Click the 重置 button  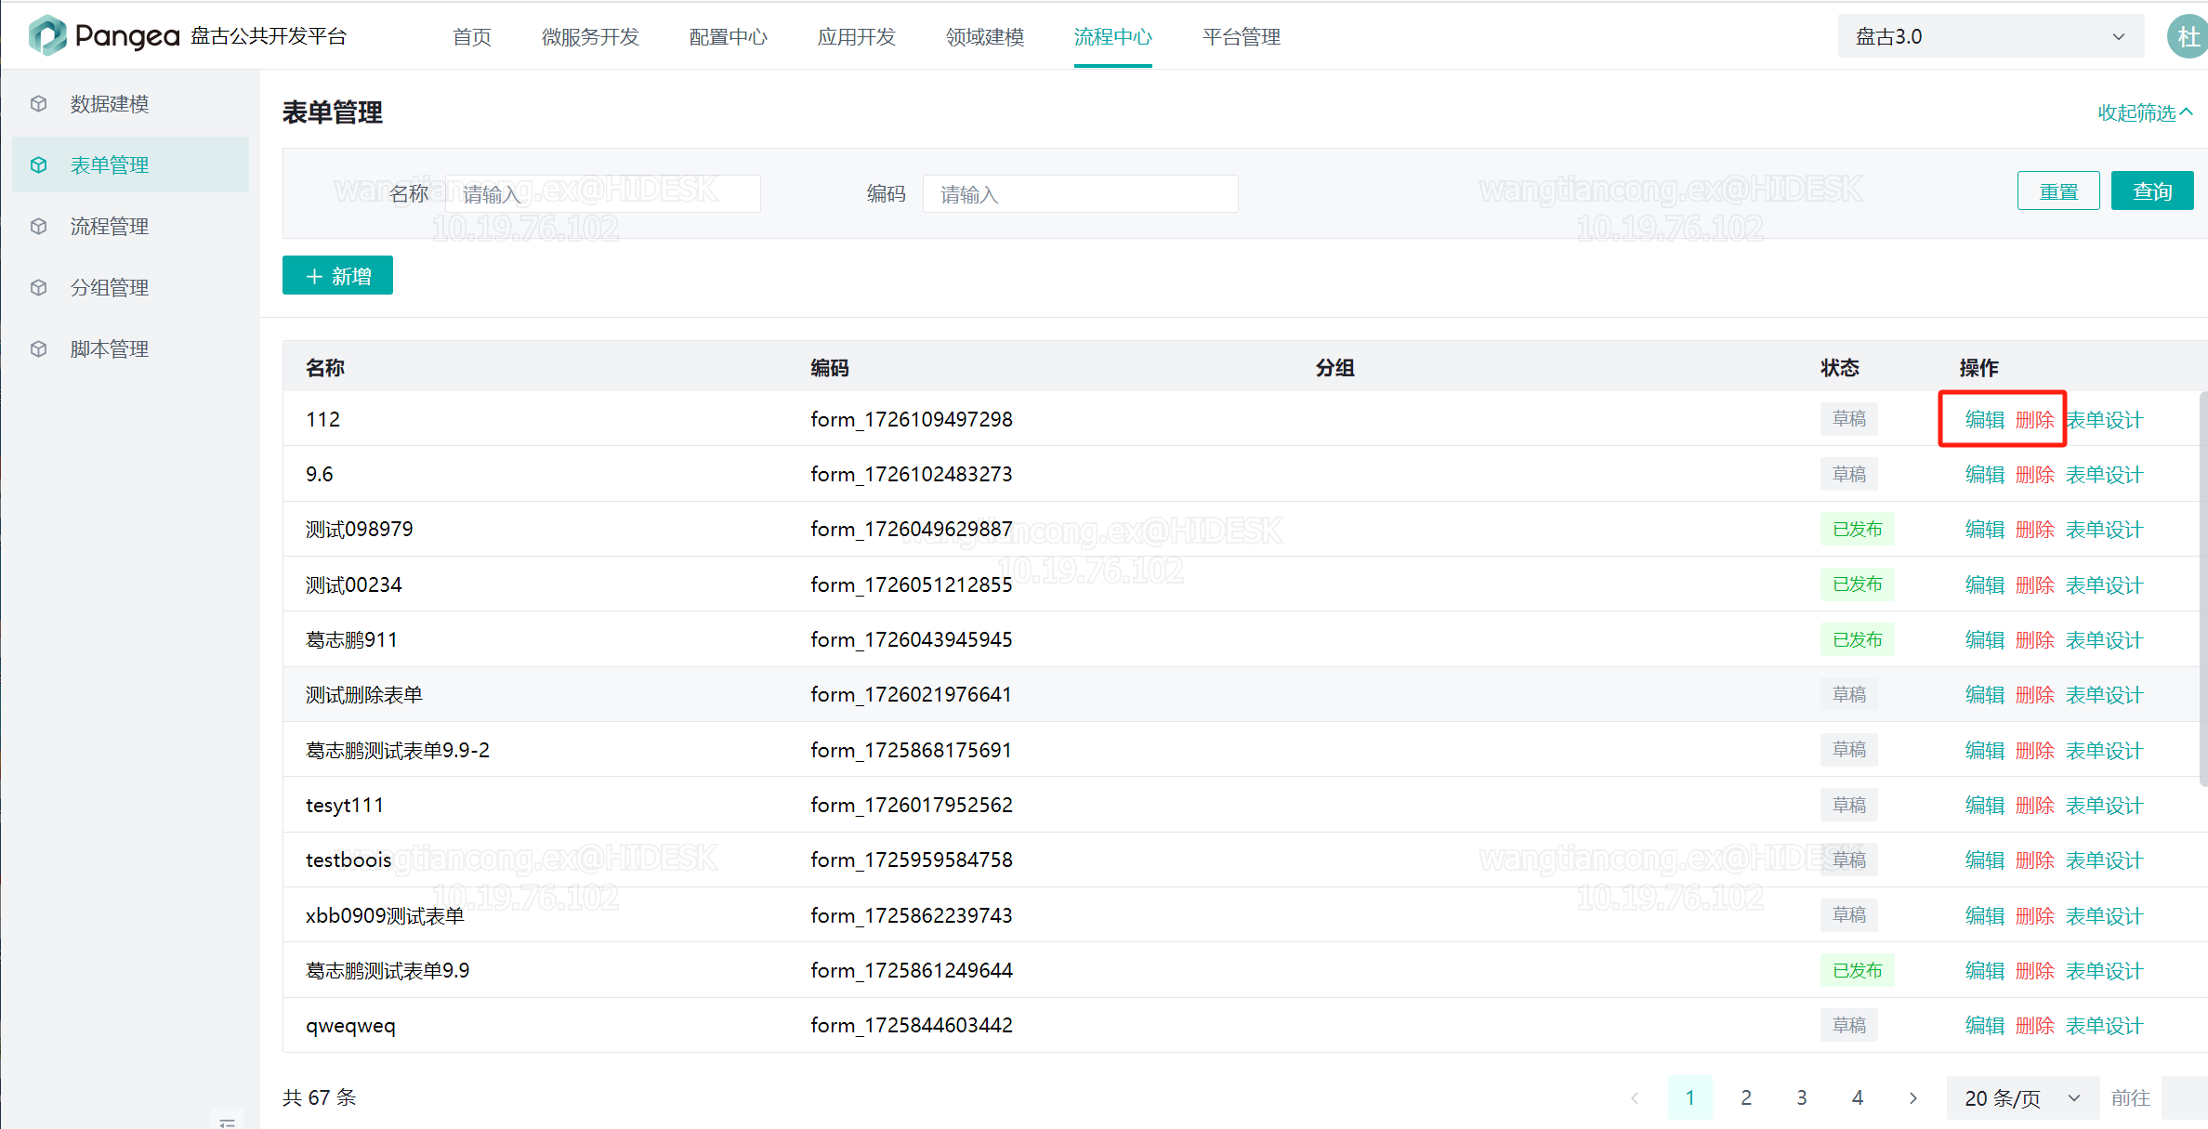point(2058,190)
